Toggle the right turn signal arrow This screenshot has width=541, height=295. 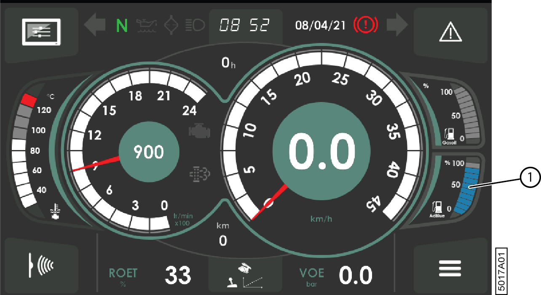tap(397, 26)
